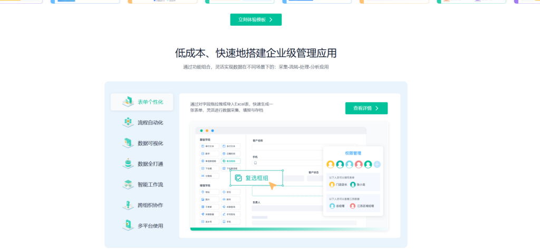Click the 复选框组 field in 基础字段 list
The image size is (540, 252).
point(231,161)
